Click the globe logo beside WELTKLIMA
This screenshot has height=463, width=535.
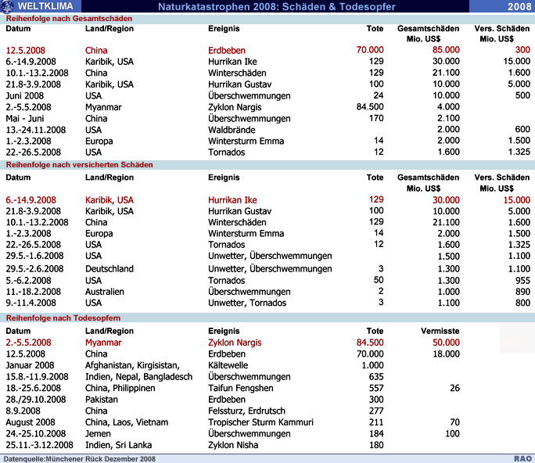7,6
